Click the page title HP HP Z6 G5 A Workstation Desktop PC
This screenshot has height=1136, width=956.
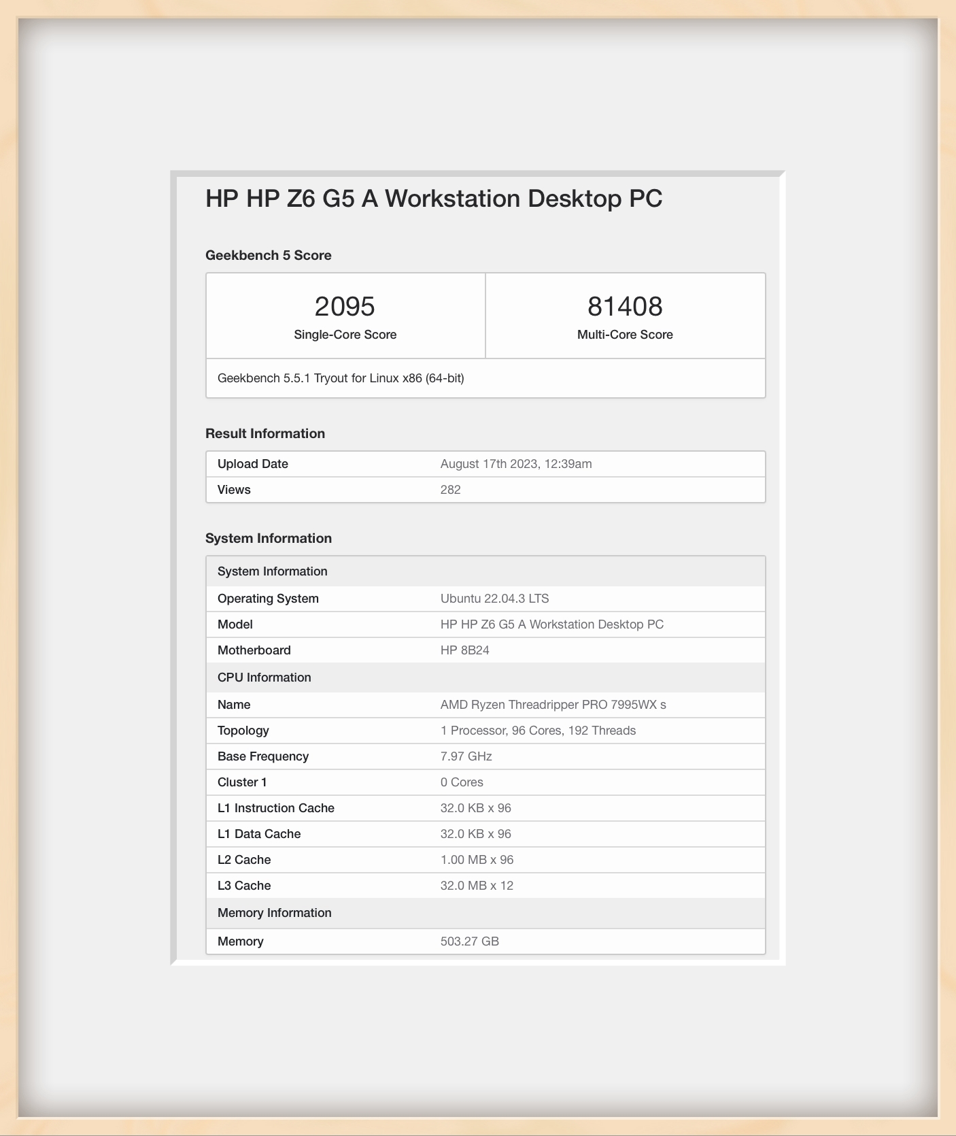tap(434, 199)
